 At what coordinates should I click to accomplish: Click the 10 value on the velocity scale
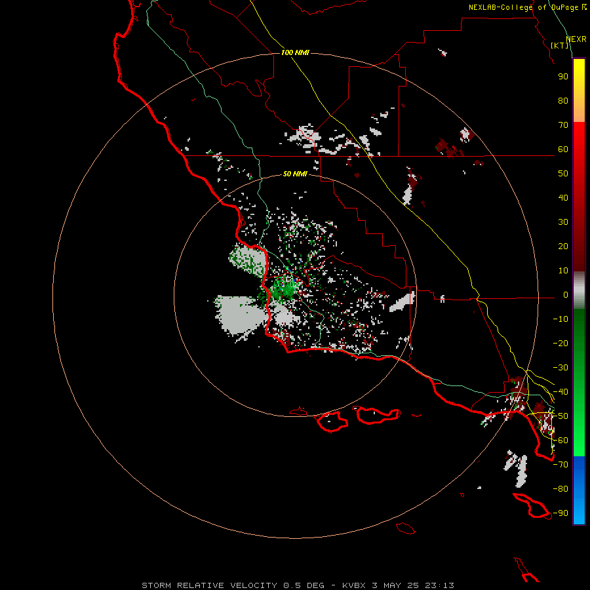(x=563, y=271)
